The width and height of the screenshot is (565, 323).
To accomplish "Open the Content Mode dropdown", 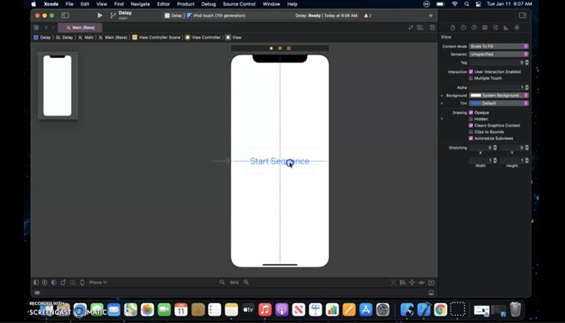I will coord(499,46).
